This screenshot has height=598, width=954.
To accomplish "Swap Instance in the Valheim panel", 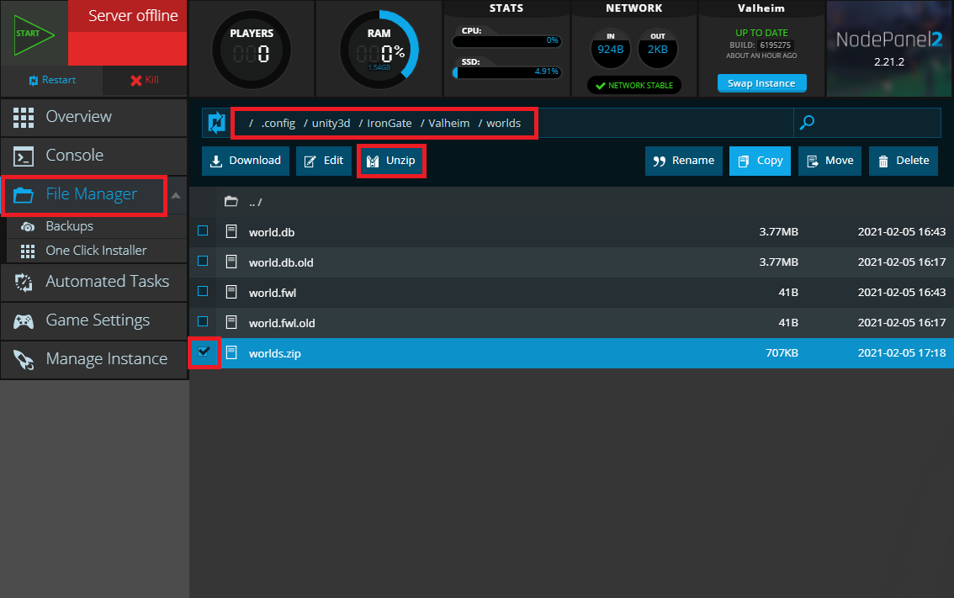I will coord(761,83).
